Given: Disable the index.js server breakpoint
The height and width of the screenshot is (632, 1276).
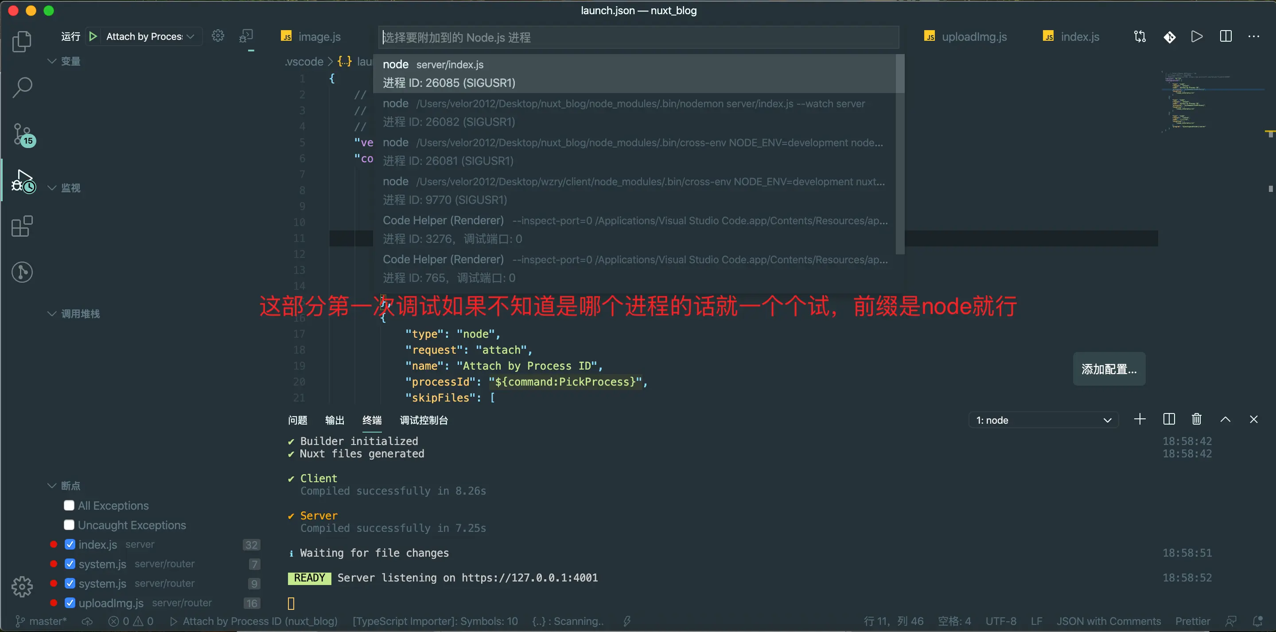Looking at the screenshot, I should tap(70, 544).
